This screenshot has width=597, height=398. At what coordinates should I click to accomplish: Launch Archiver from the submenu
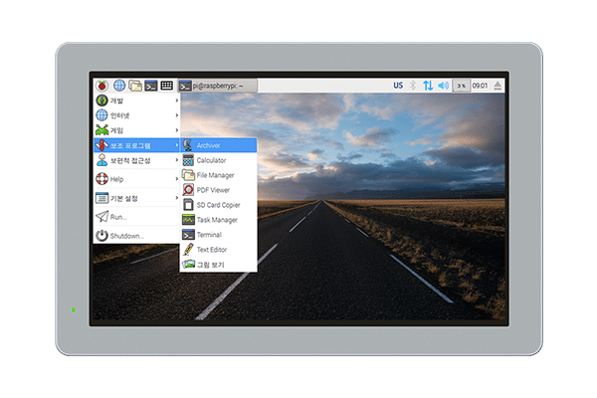click(219, 145)
